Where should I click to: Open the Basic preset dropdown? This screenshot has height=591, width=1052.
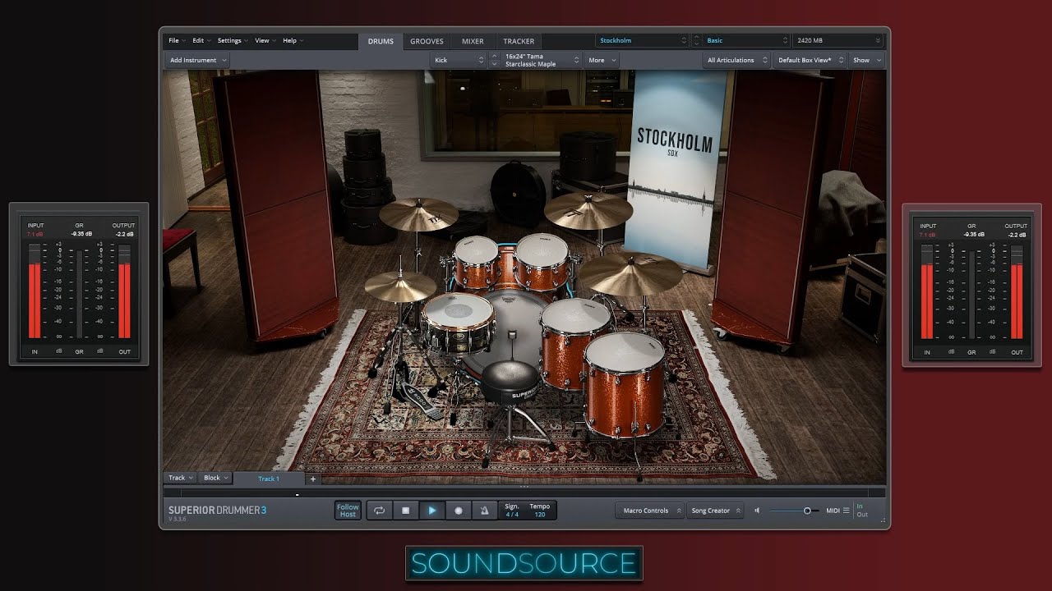click(x=746, y=40)
